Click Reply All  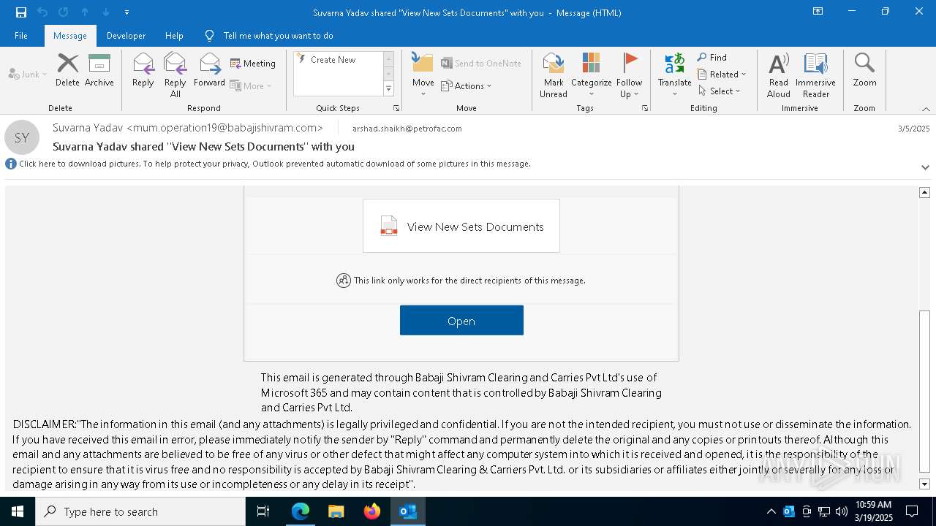(x=175, y=75)
